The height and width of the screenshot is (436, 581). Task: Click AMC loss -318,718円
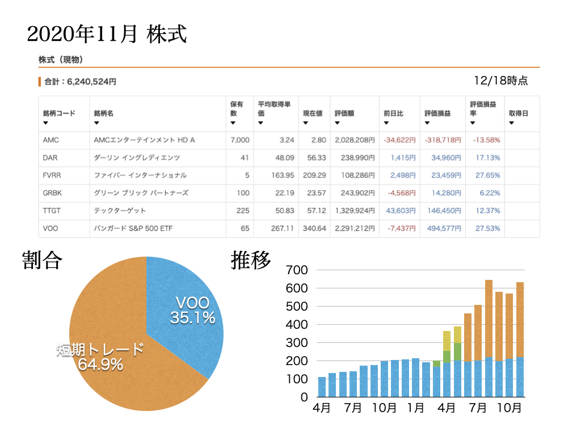pyautogui.click(x=443, y=140)
